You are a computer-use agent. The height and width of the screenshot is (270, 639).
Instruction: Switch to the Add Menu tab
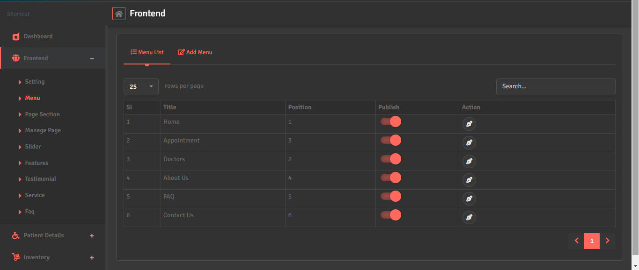195,52
